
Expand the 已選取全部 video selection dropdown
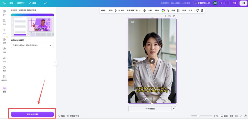[32, 45]
